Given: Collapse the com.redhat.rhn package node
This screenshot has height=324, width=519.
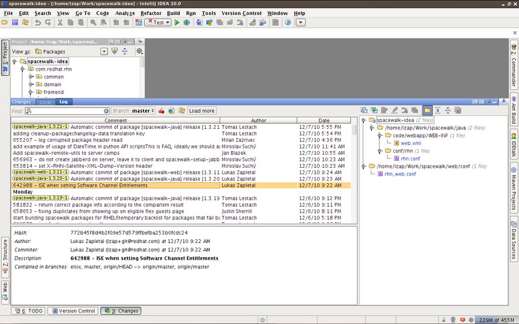Looking at the screenshot, I should (x=23, y=69).
